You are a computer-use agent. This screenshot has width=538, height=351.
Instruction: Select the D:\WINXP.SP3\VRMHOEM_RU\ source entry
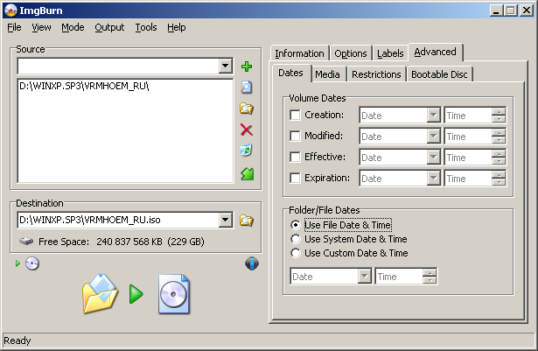click(x=84, y=86)
